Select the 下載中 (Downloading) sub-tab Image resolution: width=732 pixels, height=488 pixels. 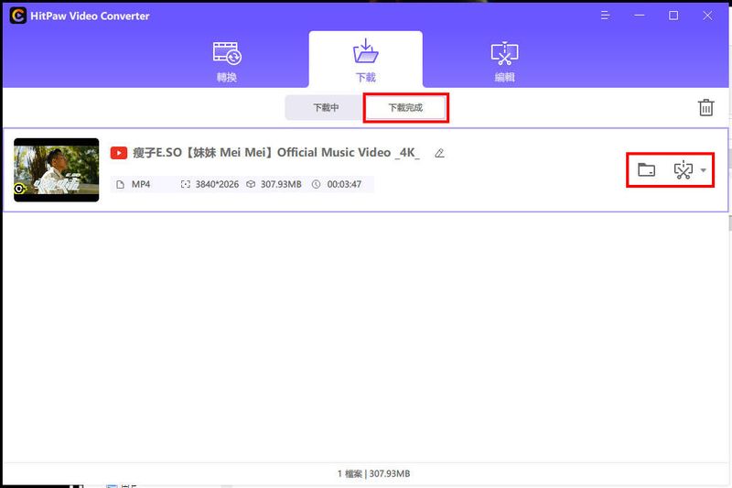[x=326, y=107]
